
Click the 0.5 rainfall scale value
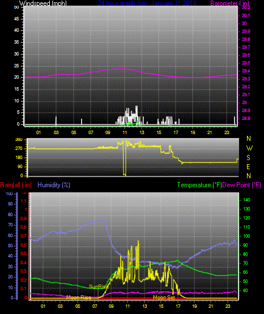click(24, 253)
